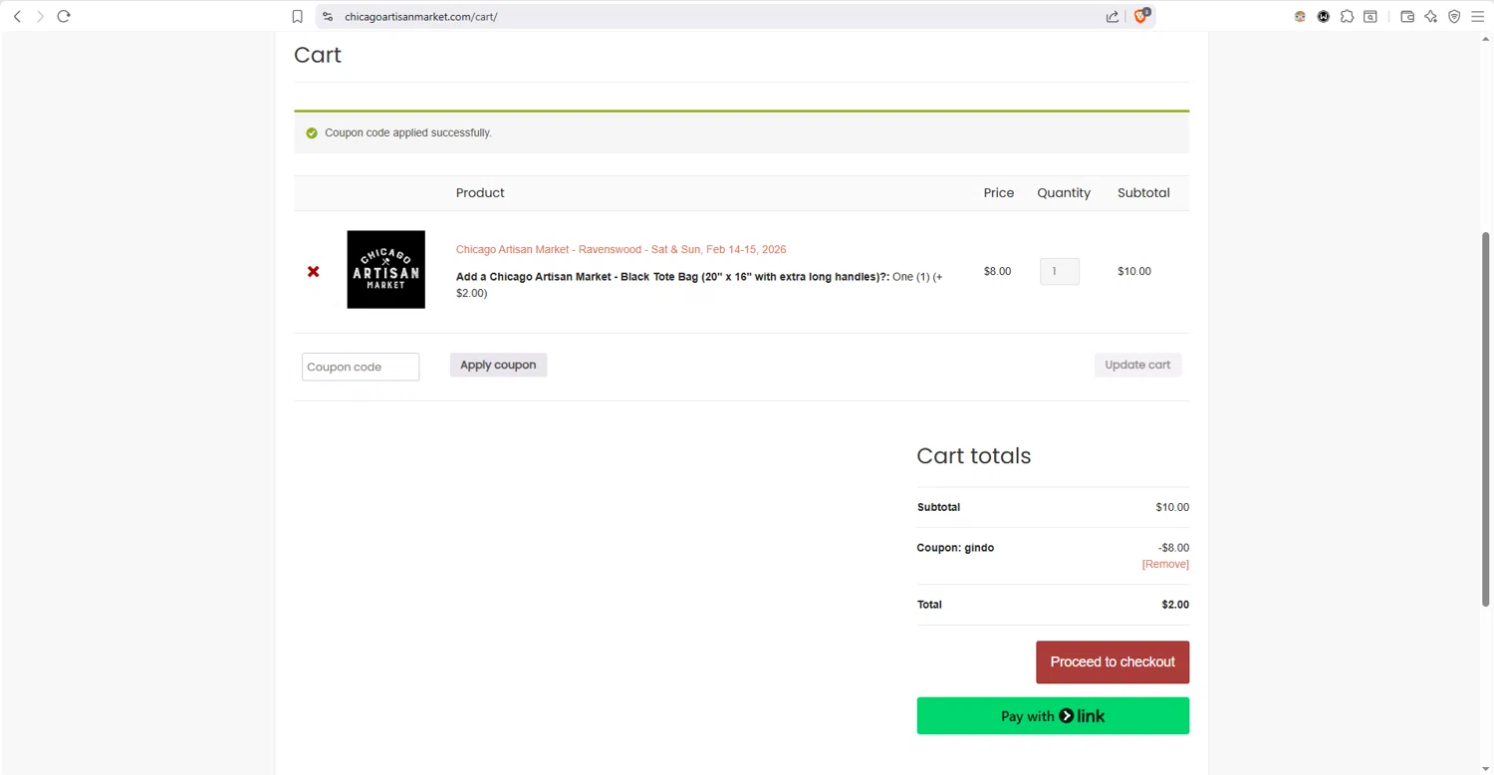The width and height of the screenshot is (1494, 775).
Task: Click the Quantity column header
Action: 1064,192
